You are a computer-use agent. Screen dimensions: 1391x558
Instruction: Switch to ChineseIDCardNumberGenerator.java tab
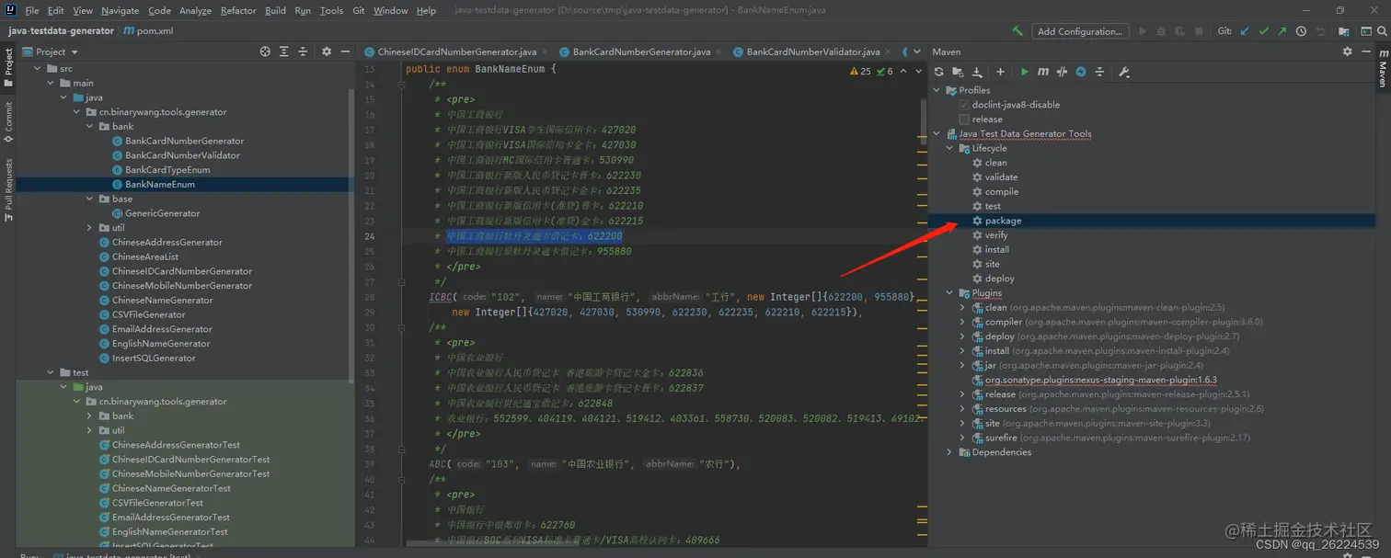pos(456,51)
